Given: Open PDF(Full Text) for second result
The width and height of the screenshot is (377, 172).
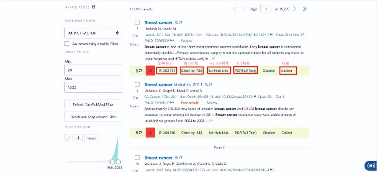Looking at the screenshot, I should 246,133.
